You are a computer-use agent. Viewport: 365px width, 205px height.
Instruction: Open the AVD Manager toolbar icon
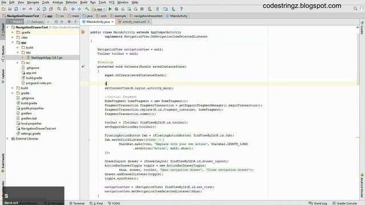149,9
